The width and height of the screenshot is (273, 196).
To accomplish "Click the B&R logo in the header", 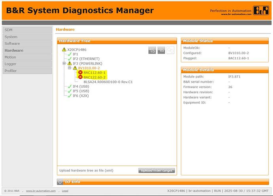I will (x=261, y=10).
